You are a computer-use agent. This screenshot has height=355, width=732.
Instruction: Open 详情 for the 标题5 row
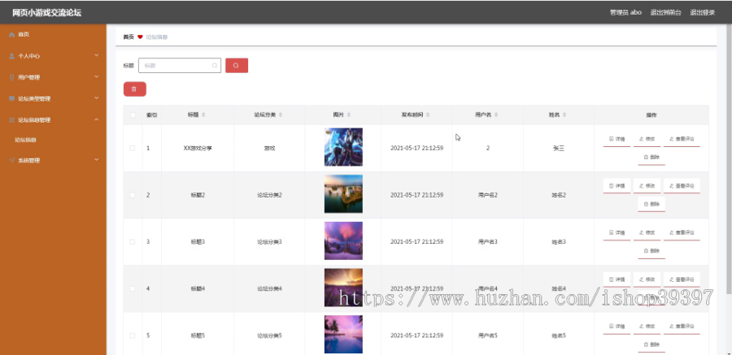[x=617, y=327]
